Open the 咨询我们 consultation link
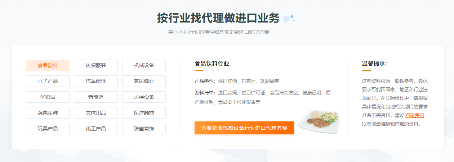454x162 pixels. [x=414, y=115]
